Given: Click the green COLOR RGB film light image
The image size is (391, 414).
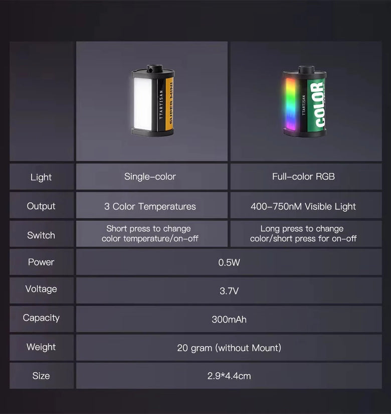Looking at the screenshot, I should 304,101.
